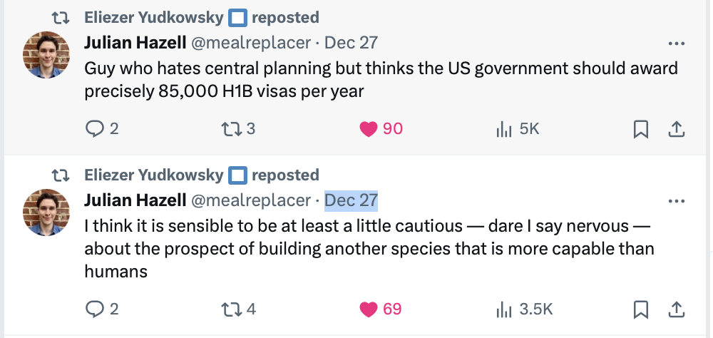Reply to the building another species tweet
Image resolution: width=713 pixels, height=338 pixels.
[x=102, y=309]
